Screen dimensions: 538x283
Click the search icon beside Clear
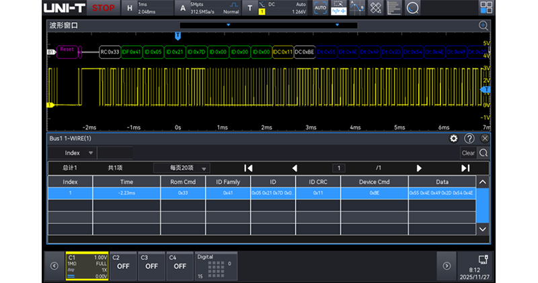[x=484, y=153]
